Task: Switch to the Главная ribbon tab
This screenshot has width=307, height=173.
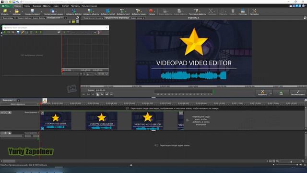Action: [18, 6]
